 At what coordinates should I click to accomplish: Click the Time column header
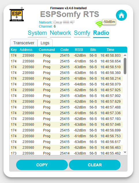coord(110,50)
